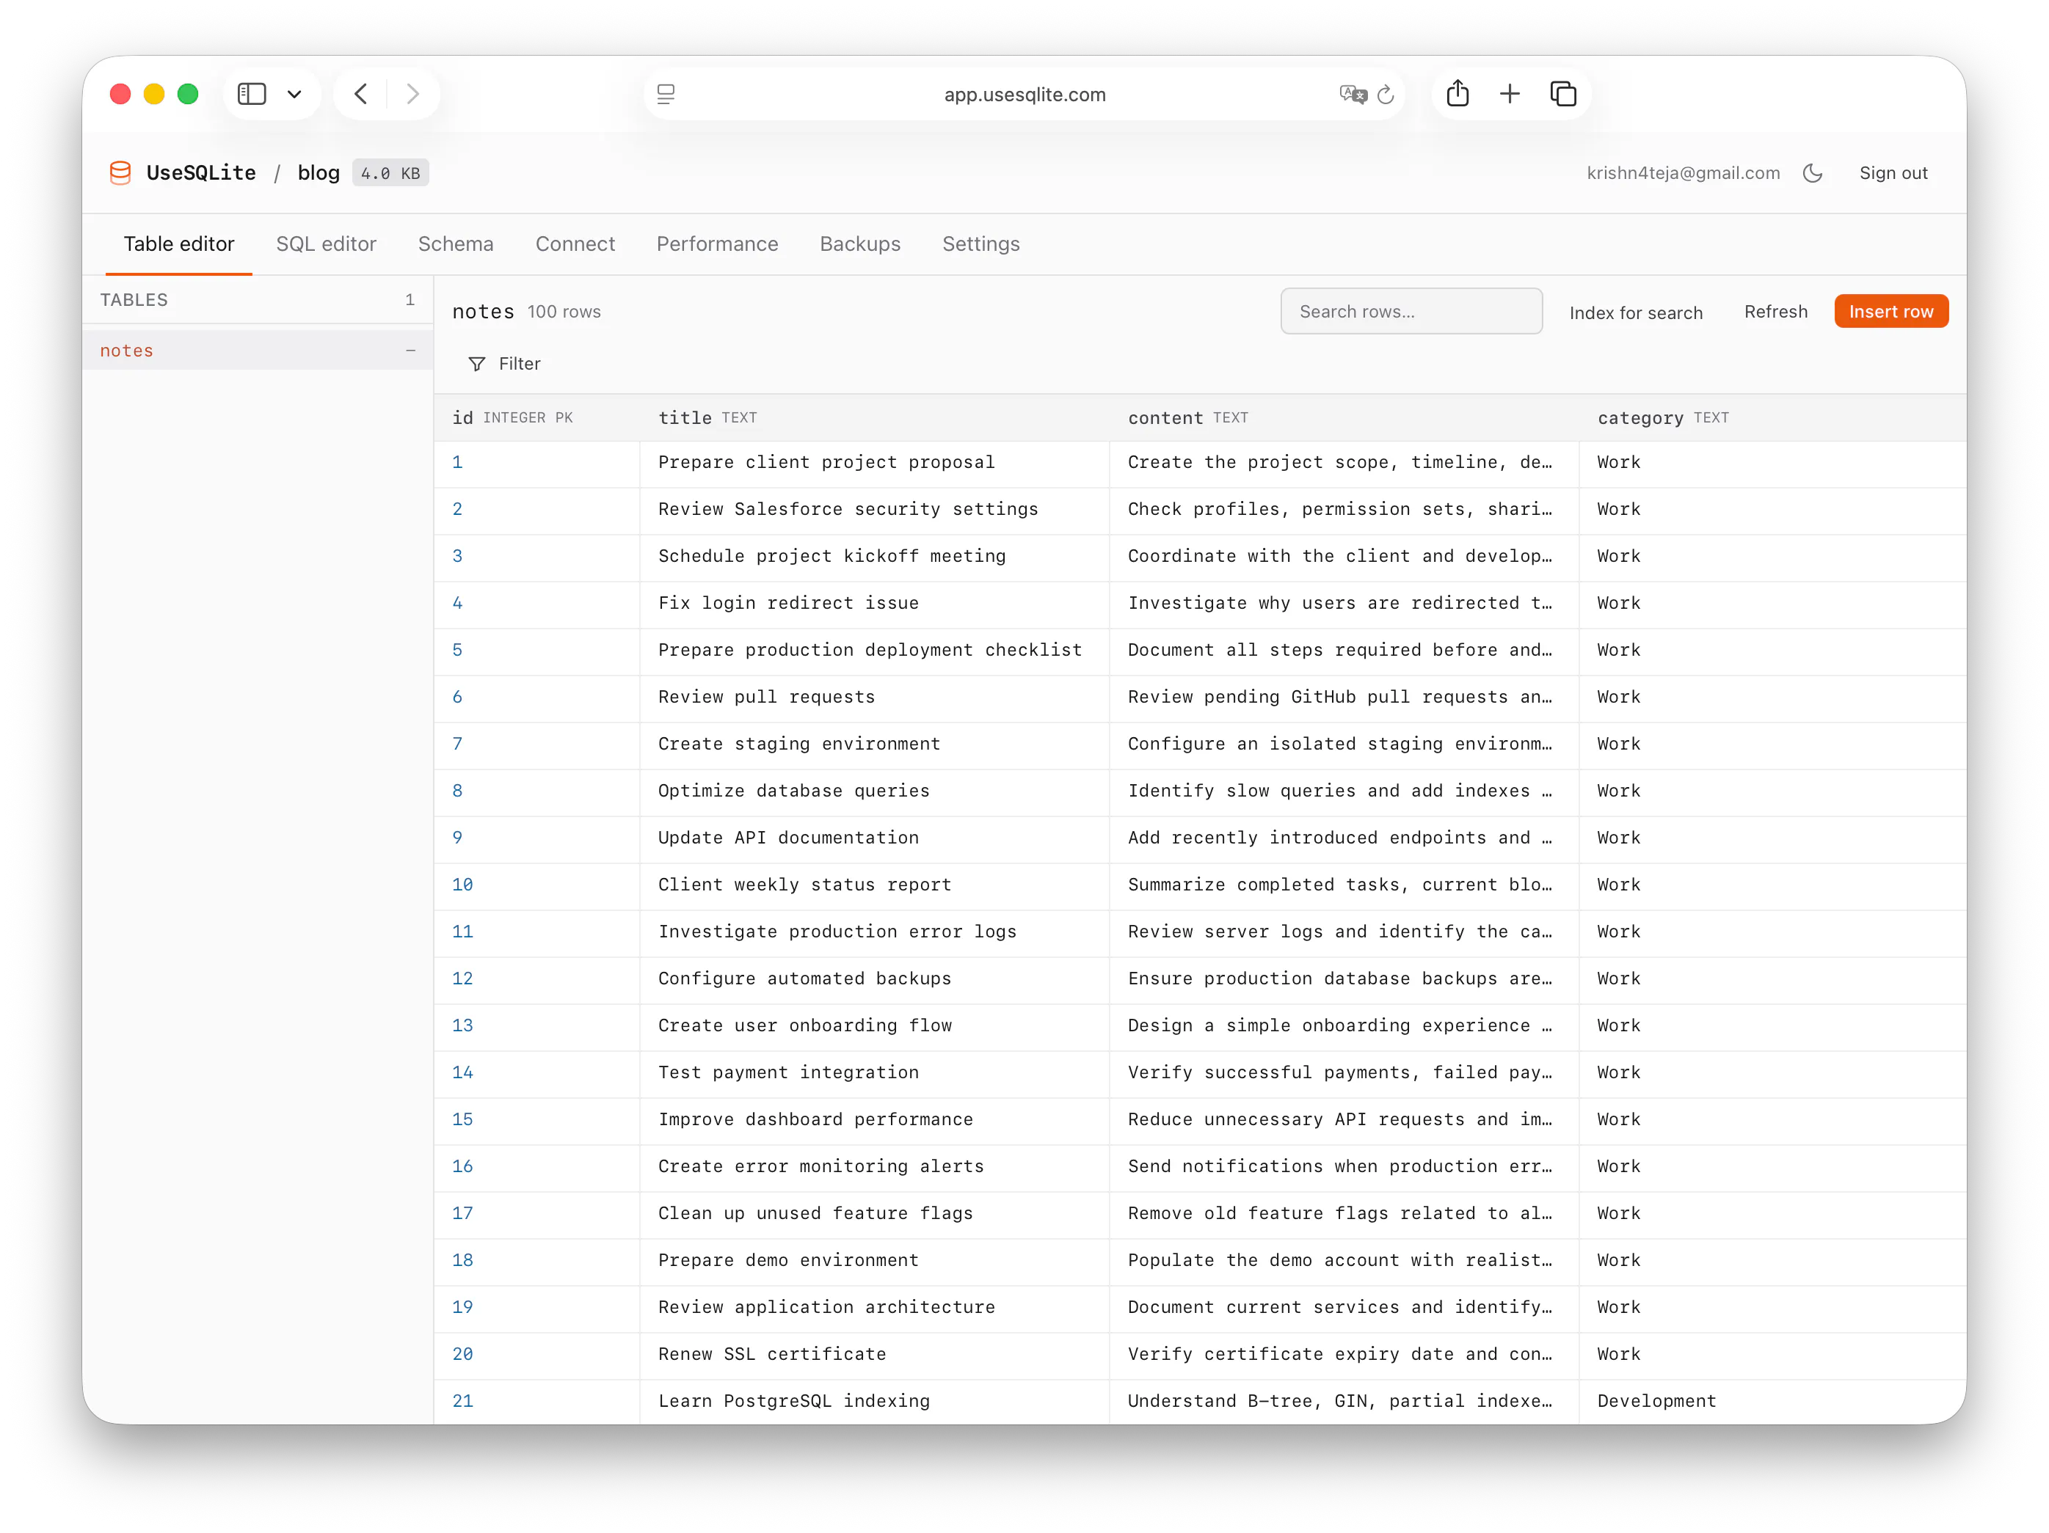This screenshot has width=2049, height=1533.
Task: Focus the Search rows input field
Action: click(1412, 311)
